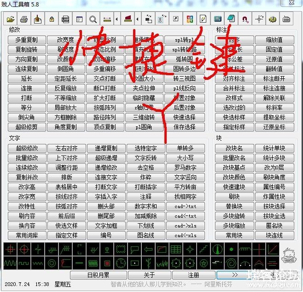Viewport: 303px width, 292px height.
Task: Click the red magnet icon
Action: 245,19
